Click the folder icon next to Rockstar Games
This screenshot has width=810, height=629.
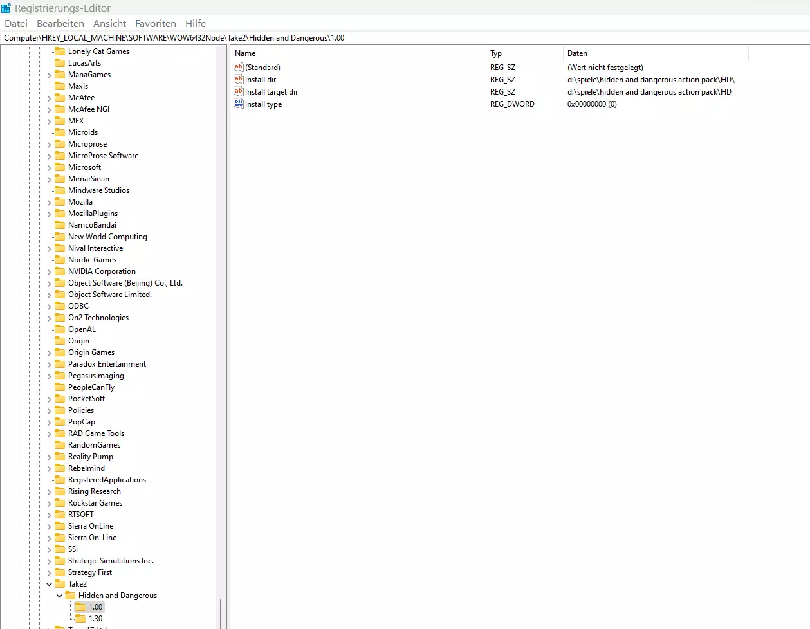[60, 503]
